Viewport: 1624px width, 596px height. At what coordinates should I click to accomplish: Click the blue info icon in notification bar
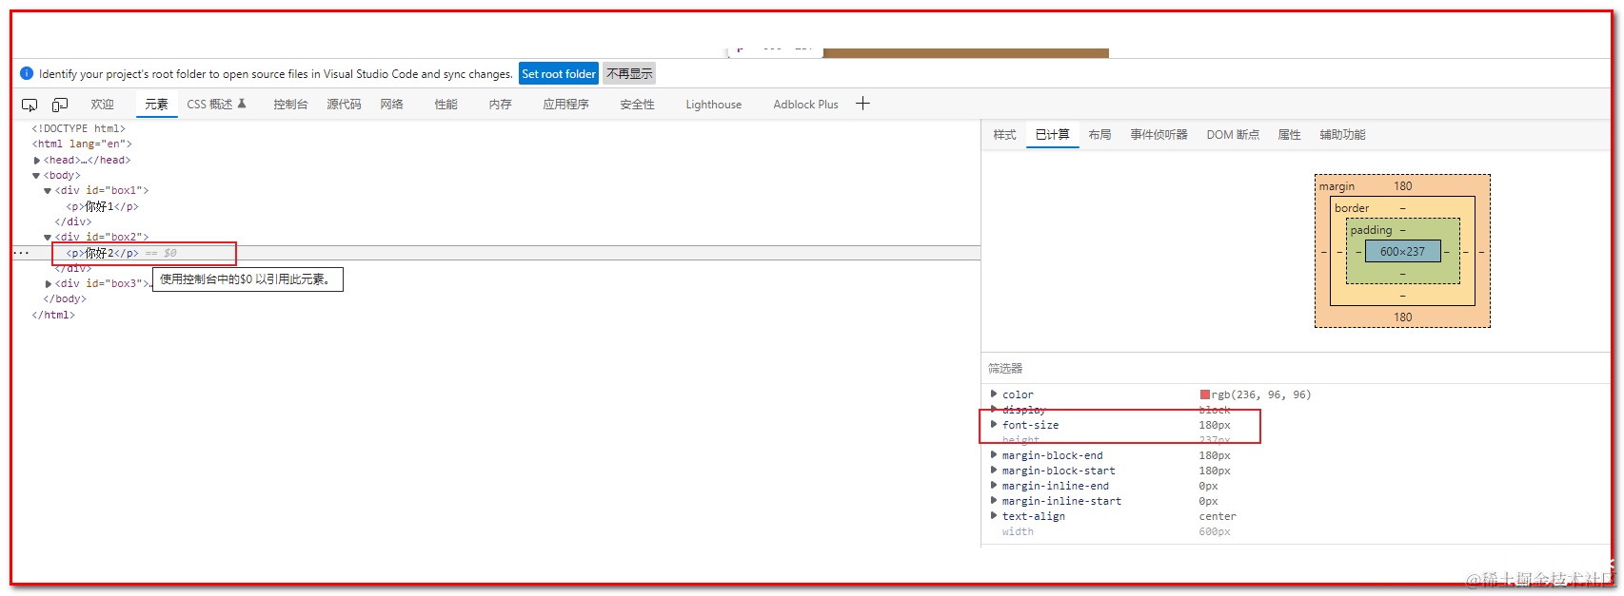pos(27,73)
